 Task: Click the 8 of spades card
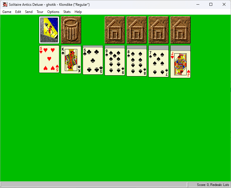(x=137, y=63)
